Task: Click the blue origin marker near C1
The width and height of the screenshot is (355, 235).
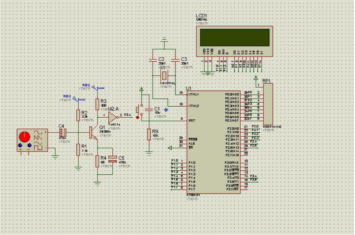Action: (166, 110)
